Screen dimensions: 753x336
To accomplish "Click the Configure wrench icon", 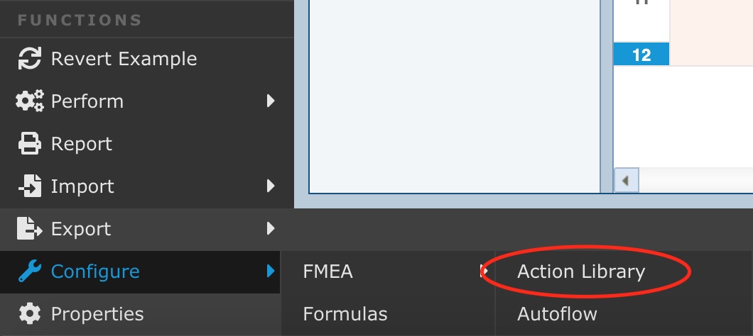I will click(30, 271).
